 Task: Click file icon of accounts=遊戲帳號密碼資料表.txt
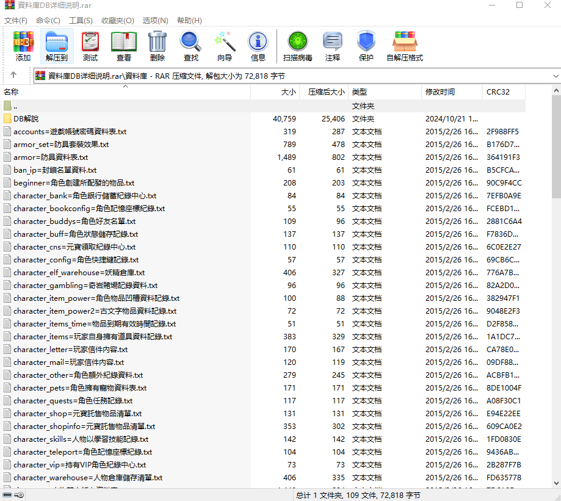click(7, 131)
